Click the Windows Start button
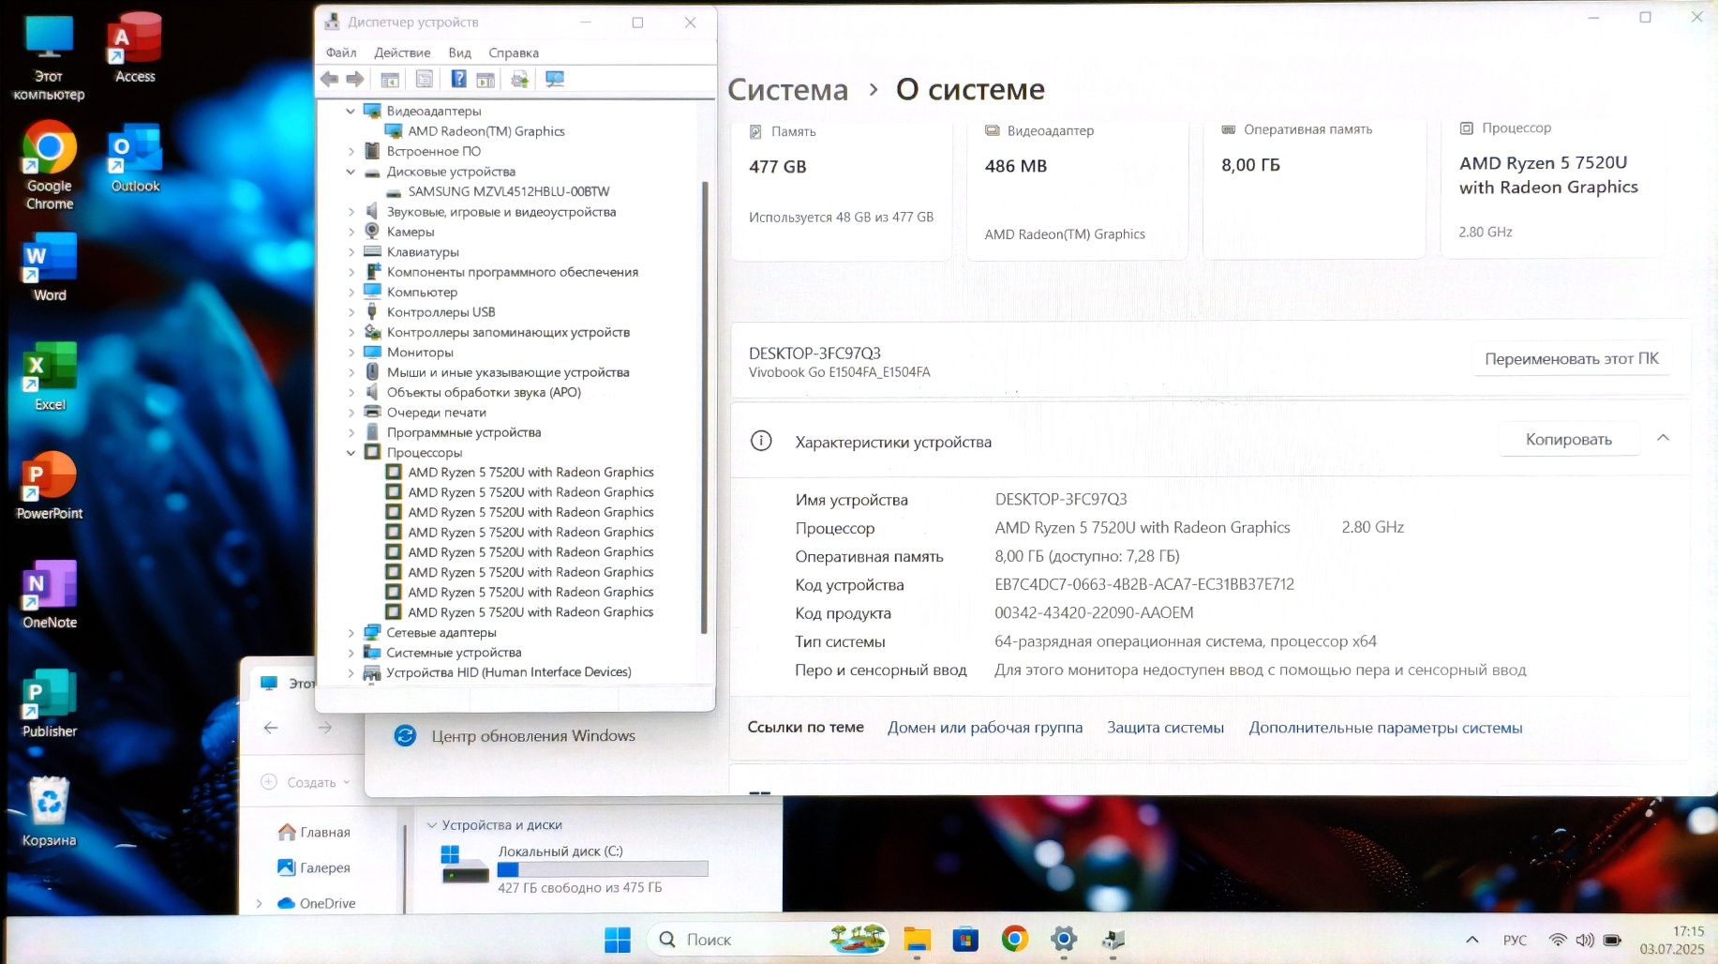The width and height of the screenshot is (1718, 964). [x=618, y=940]
